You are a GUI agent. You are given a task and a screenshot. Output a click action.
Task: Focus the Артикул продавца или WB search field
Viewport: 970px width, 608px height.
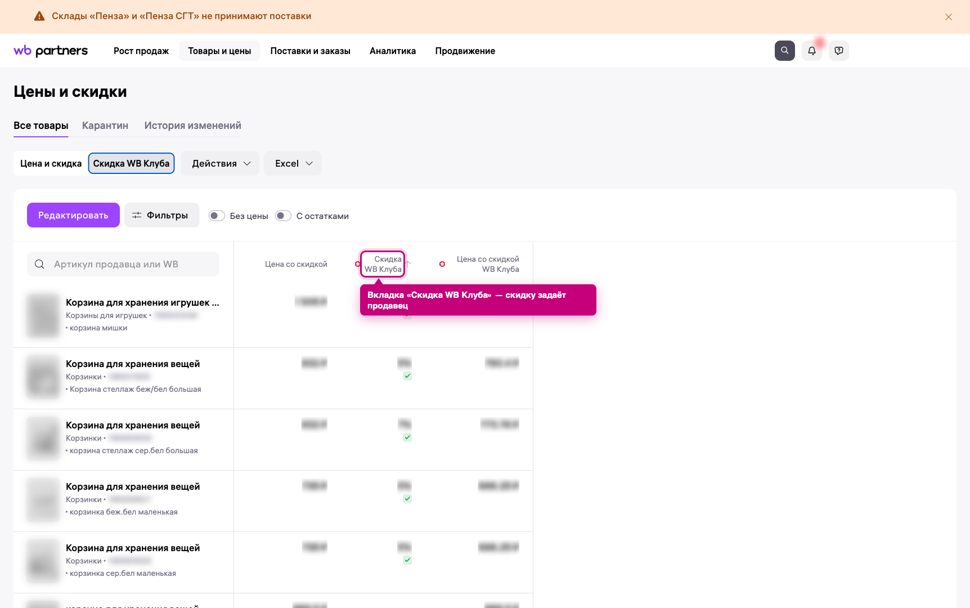[123, 264]
